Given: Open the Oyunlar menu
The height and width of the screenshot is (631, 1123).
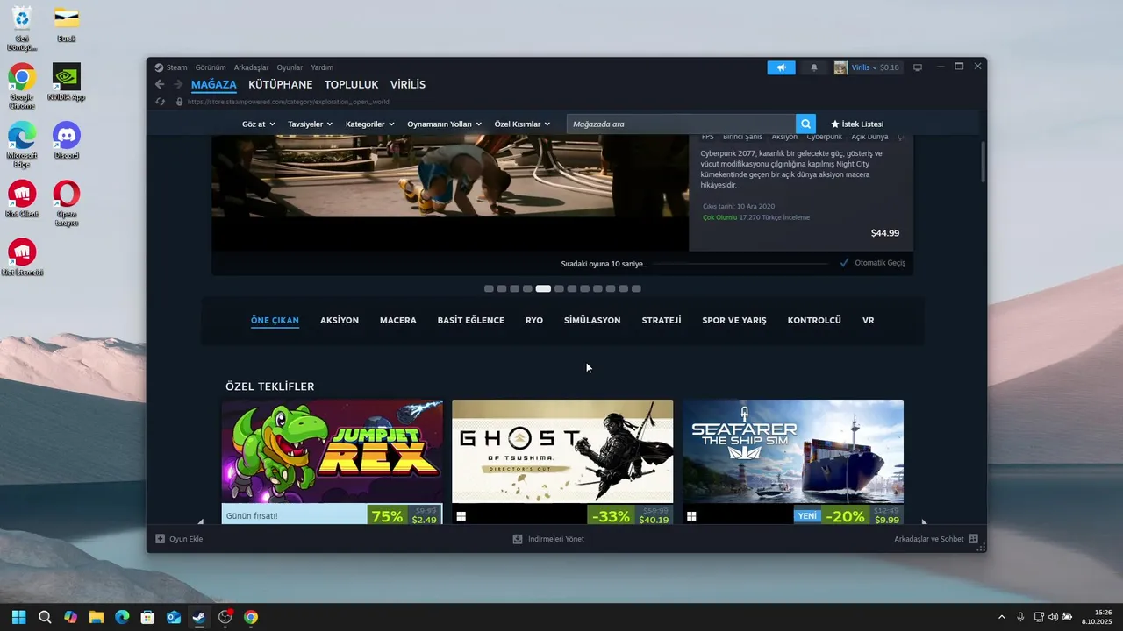Looking at the screenshot, I should coord(290,67).
